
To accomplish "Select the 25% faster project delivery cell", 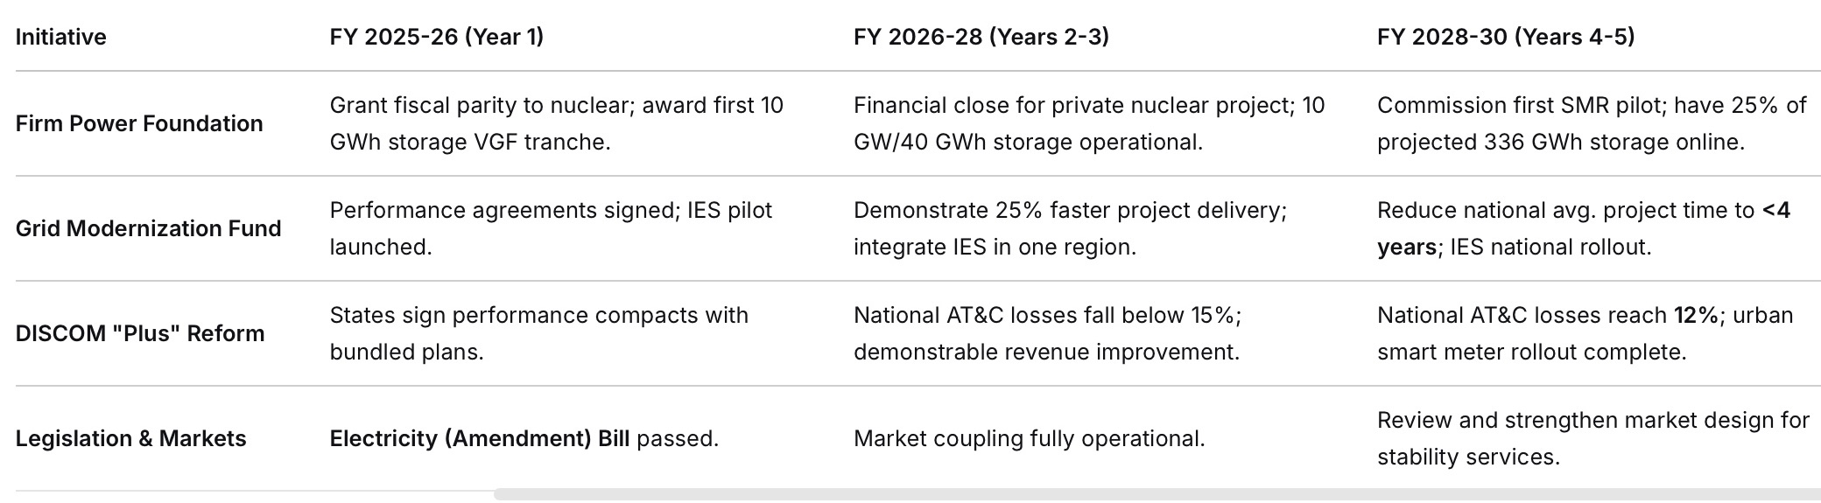I will click(x=1069, y=228).
